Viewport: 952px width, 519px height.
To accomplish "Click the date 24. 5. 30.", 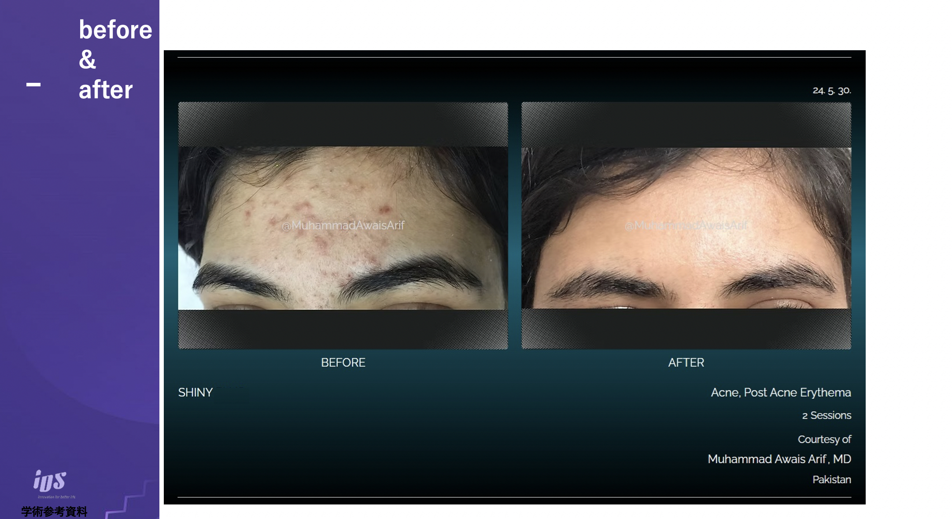I will pyautogui.click(x=831, y=91).
